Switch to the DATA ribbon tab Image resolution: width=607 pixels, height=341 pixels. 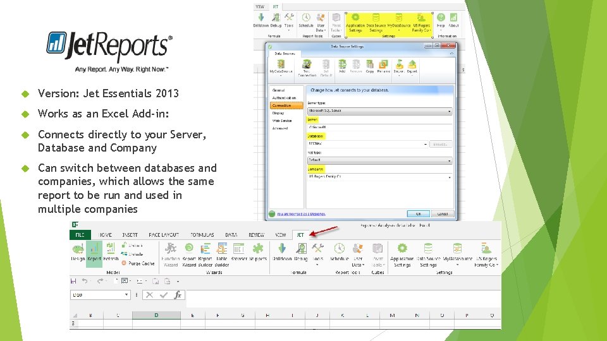[x=231, y=235]
